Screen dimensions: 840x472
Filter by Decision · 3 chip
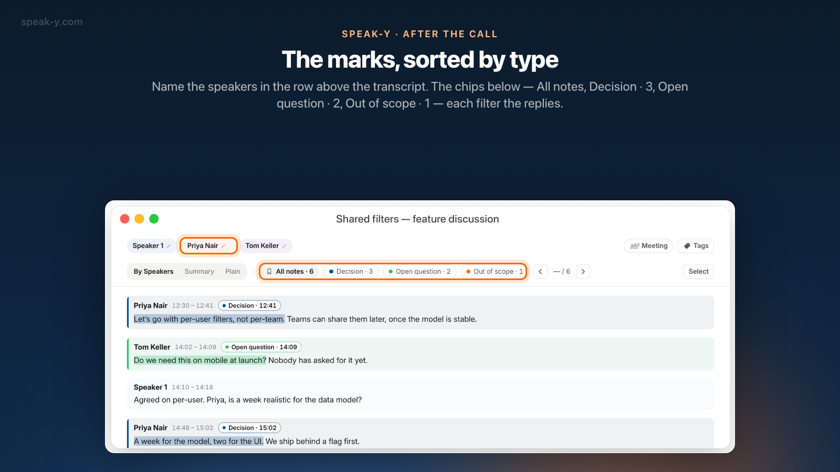tap(351, 272)
